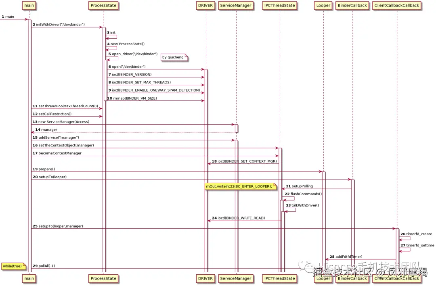Click the top 'Looper' participant box

(323, 6)
